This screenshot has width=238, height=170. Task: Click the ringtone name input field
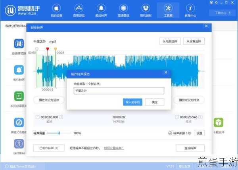click(x=119, y=91)
